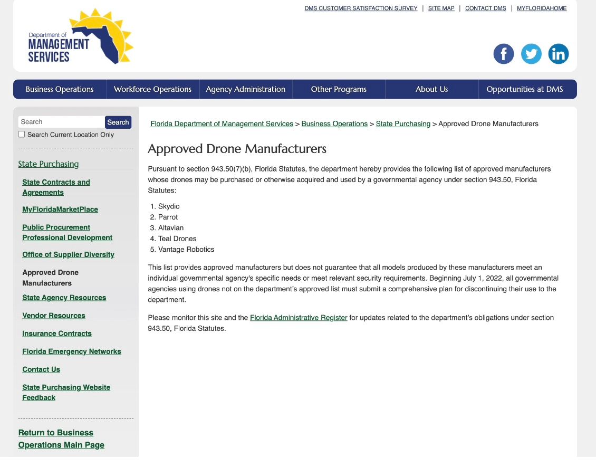Open the LinkedIn social icon

coord(558,54)
